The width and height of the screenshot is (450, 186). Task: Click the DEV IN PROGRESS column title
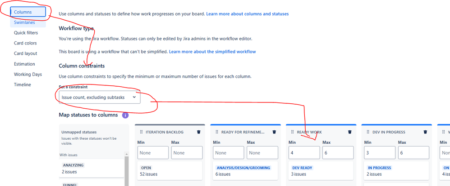[x=389, y=132]
